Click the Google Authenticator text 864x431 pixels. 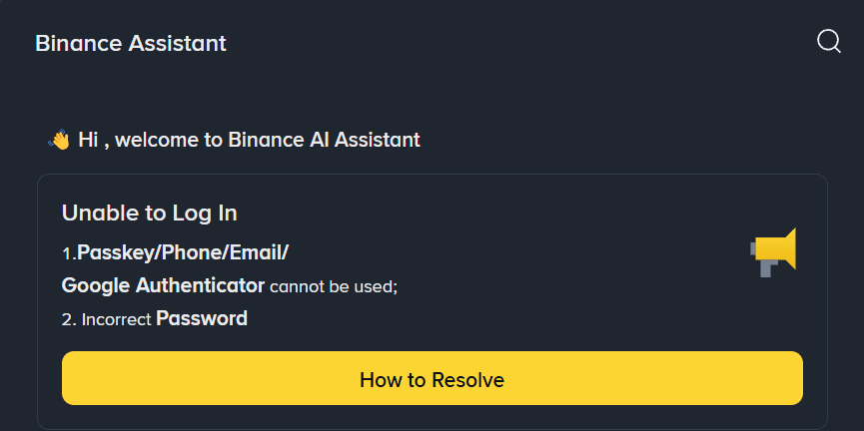pos(163,286)
